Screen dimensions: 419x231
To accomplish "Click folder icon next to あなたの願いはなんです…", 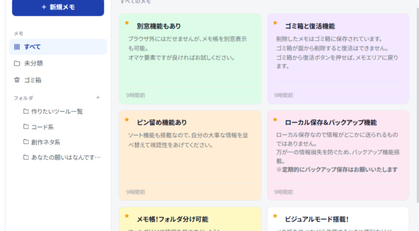I will [x=26, y=157].
